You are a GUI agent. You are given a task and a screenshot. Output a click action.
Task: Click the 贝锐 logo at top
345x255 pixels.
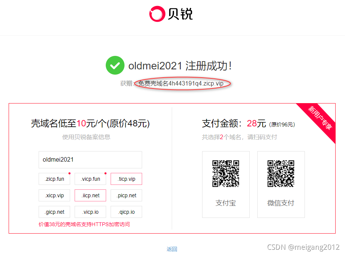171,14
